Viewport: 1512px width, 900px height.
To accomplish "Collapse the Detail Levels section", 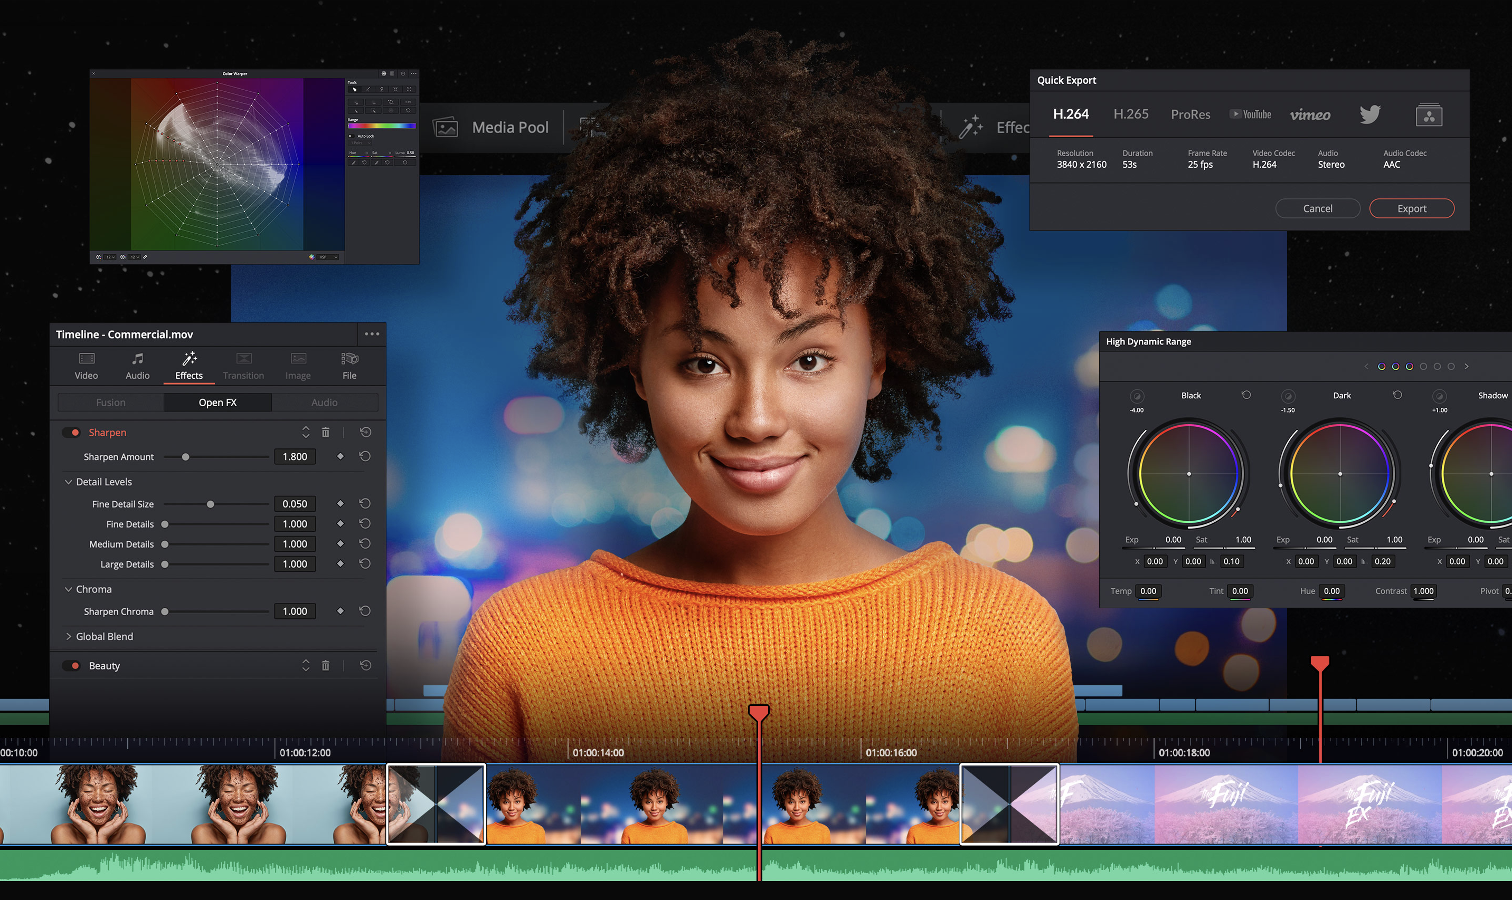I will tap(69, 482).
